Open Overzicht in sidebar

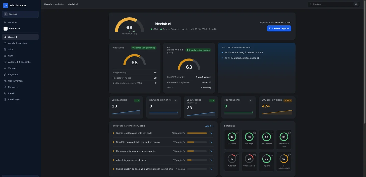pyautogui.click(x=20, y=37)
